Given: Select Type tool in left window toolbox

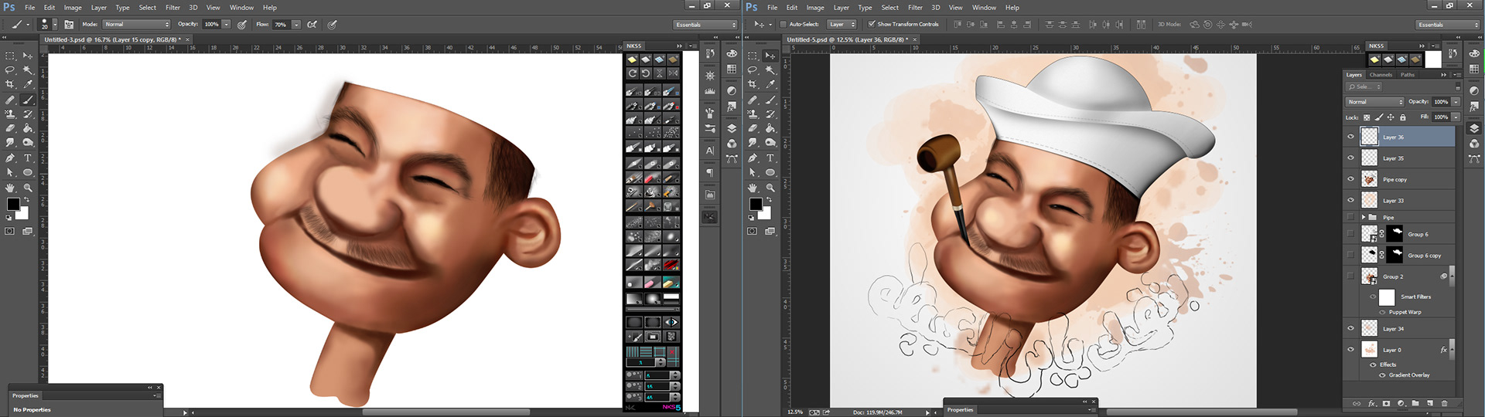Looking at the screenshot, I should tap(28, 158).
